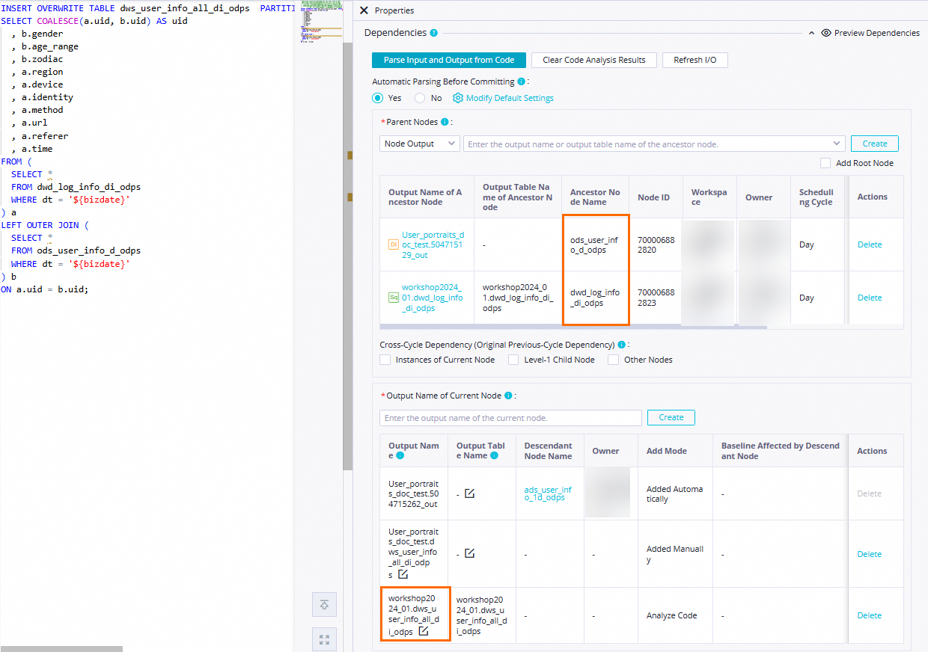Click node ID 700006882820 cell
This screenshot has width=928, height=652.
[x=656, y=244]
